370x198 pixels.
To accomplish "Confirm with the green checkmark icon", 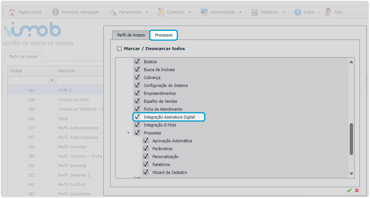I will 349,190.
